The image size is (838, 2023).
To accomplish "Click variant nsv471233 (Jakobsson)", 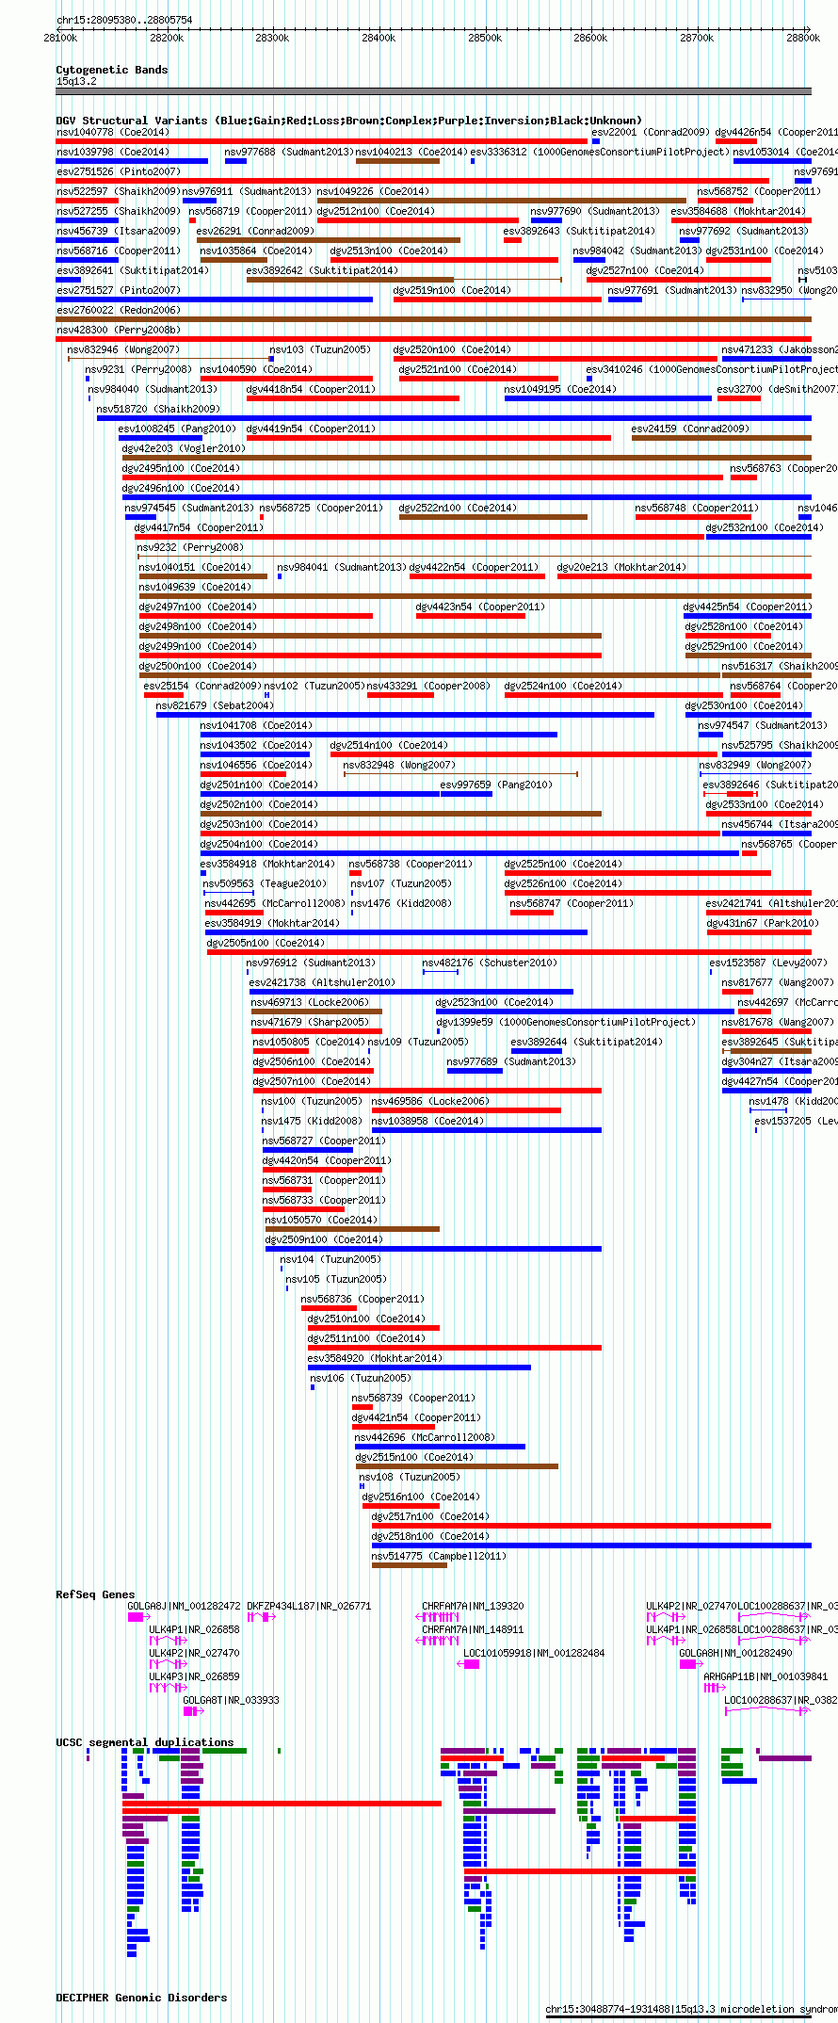I will (766, 359).
